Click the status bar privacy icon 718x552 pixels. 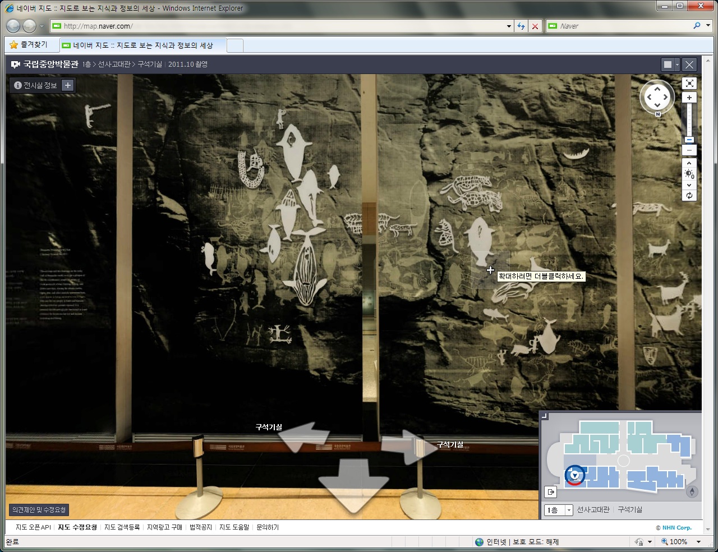[639, 542]
